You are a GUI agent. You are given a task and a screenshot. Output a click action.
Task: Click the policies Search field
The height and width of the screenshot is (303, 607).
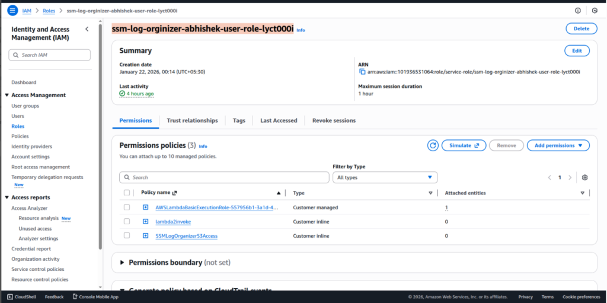pos(224,177)
